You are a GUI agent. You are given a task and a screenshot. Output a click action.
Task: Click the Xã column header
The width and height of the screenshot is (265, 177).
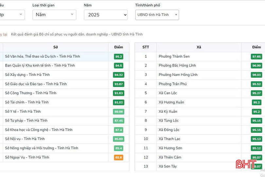coord(199,47)
